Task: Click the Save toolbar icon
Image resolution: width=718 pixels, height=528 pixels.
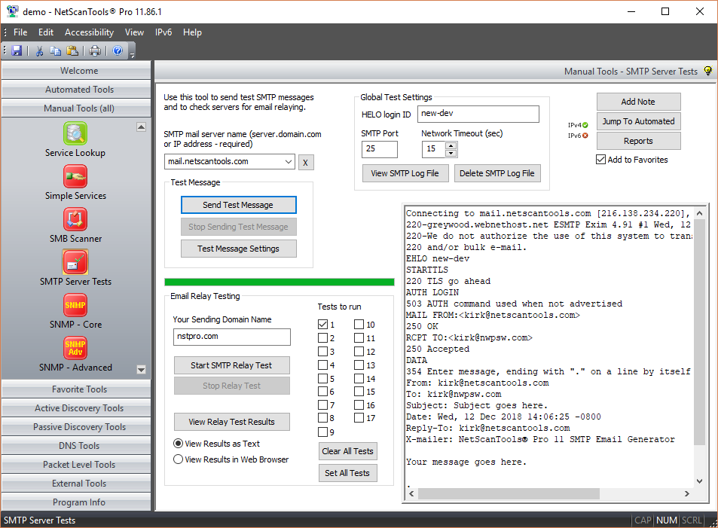Action: pos(17,50)
